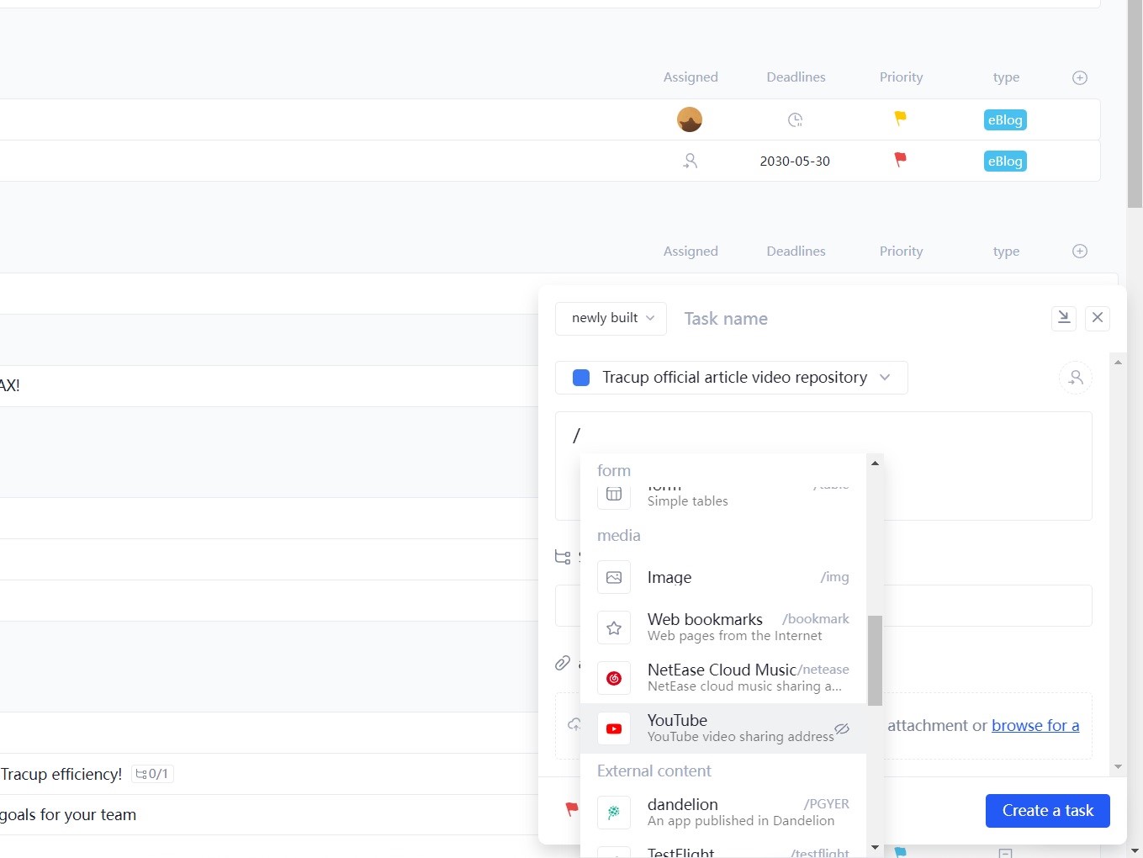Click the "browse for a" link
Viewport: 1143px width, 858px height.
point(1035,725)
